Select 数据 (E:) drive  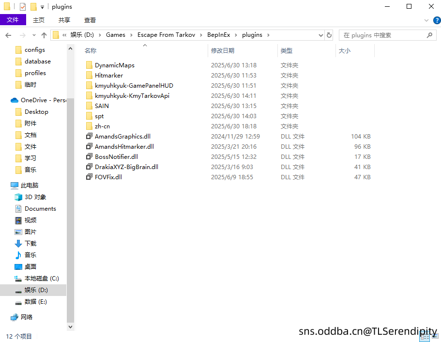(35, 302)
